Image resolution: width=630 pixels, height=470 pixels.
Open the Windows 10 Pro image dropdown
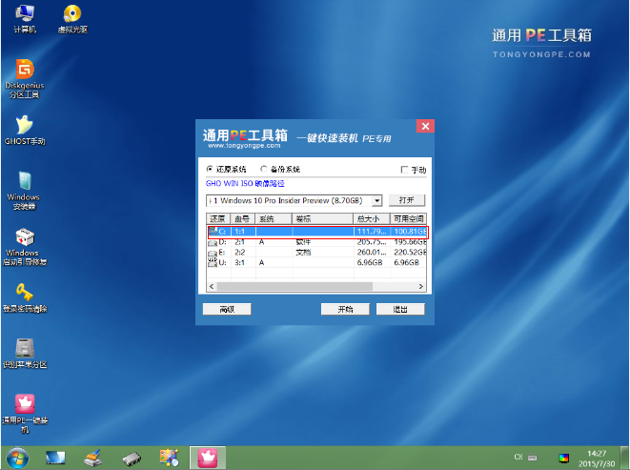376,200
